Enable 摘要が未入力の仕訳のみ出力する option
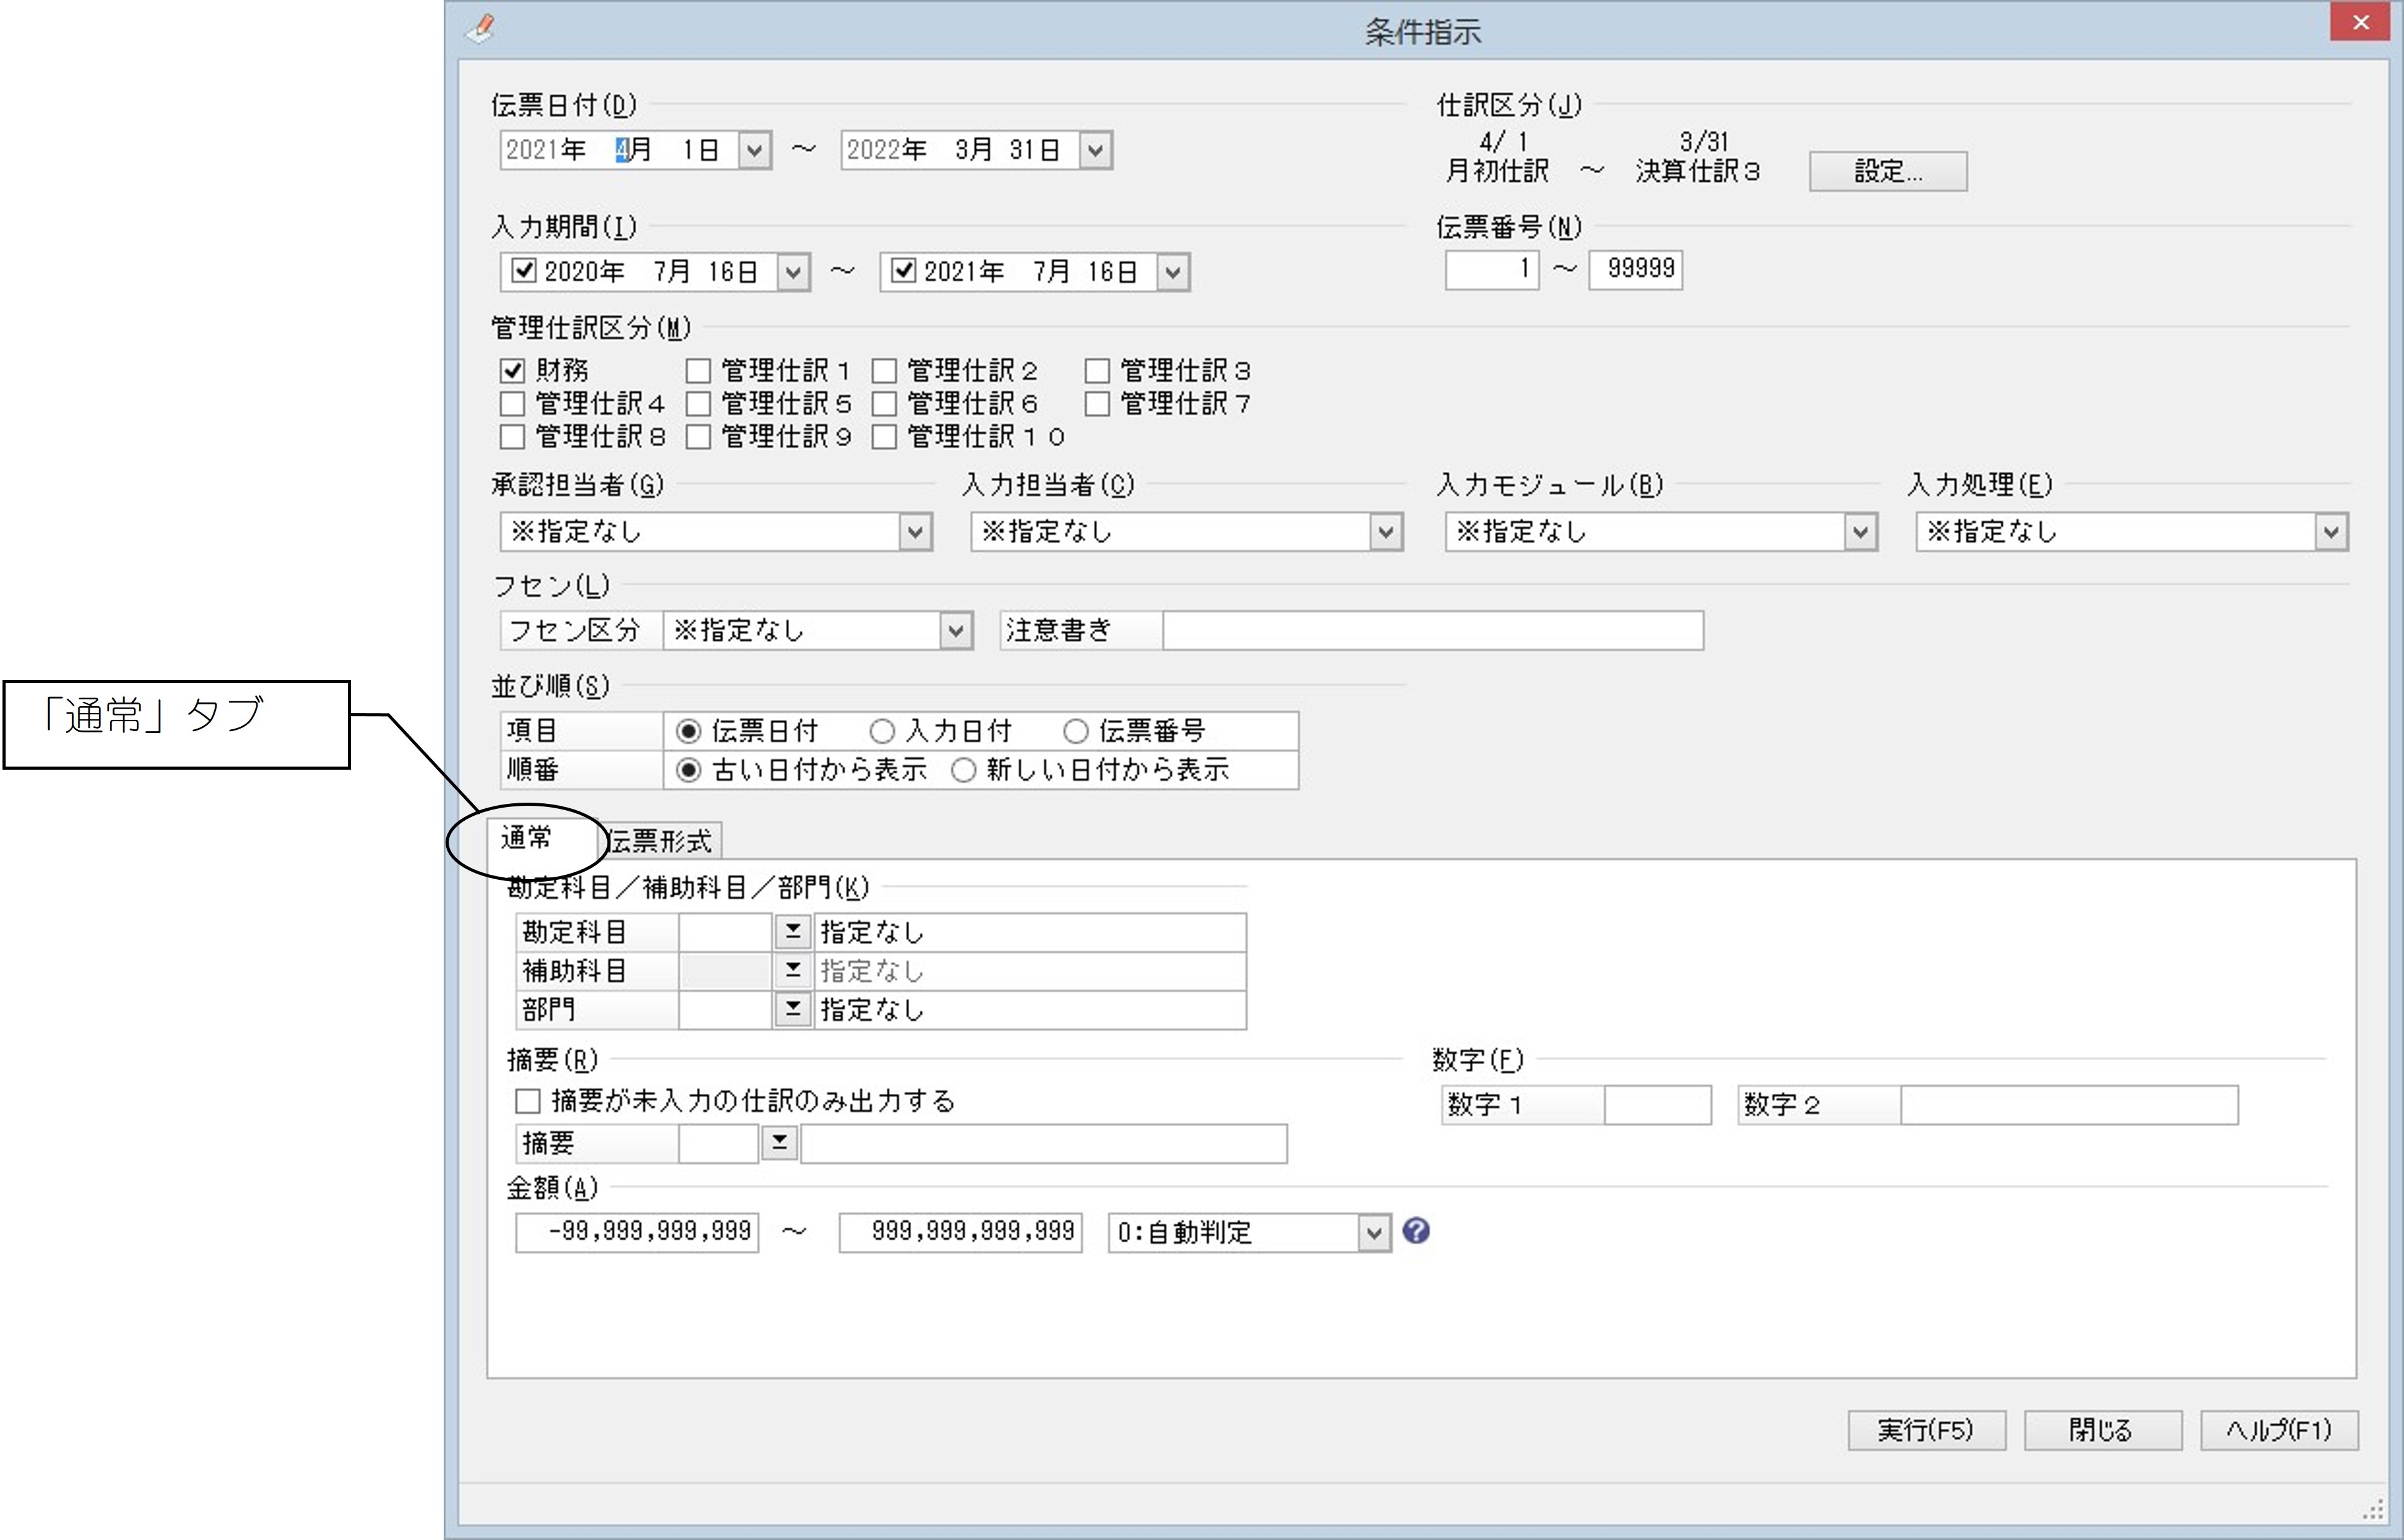Viewport: 2404px width, 1540px height. [527, 1101]
